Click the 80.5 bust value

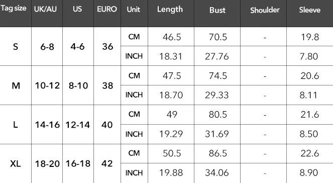(x=217, y=115)
